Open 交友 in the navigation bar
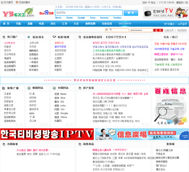The image size is (189, 172). [x=76, y=24]
